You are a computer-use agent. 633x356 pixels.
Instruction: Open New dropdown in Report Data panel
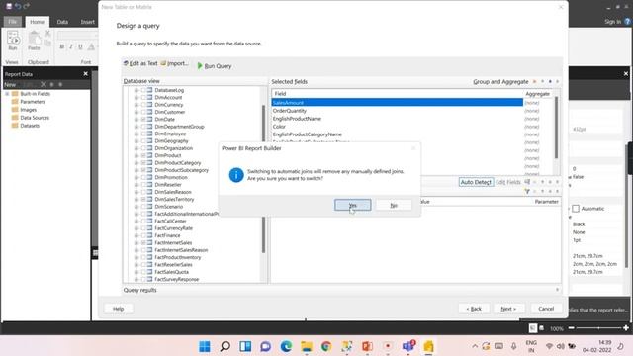tap(10, 84)
